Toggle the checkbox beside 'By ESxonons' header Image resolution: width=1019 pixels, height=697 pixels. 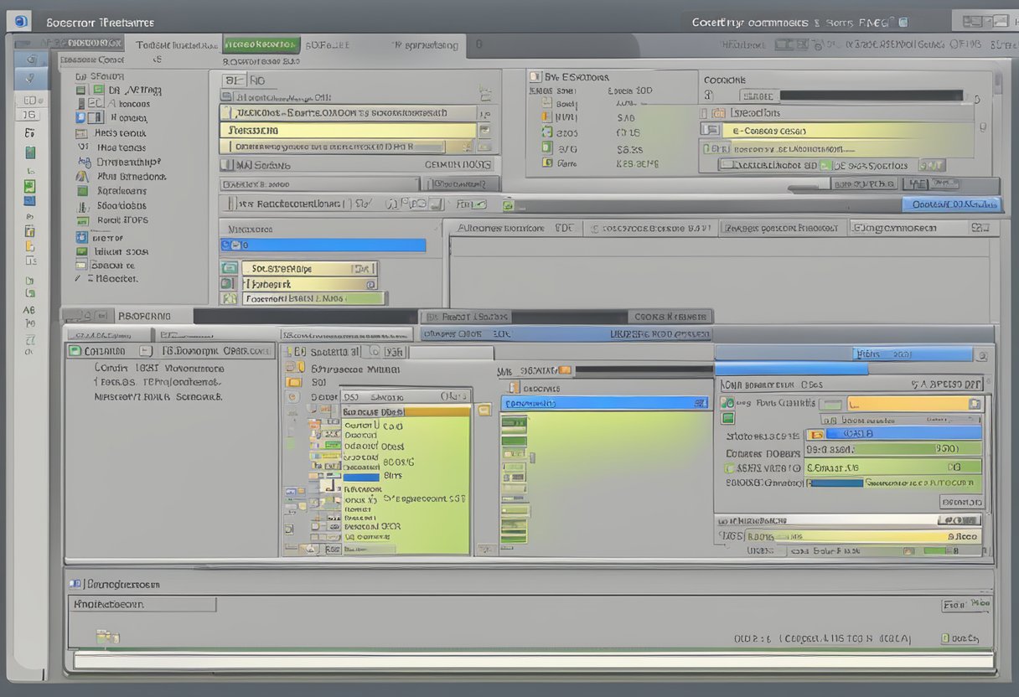point(535,77)
